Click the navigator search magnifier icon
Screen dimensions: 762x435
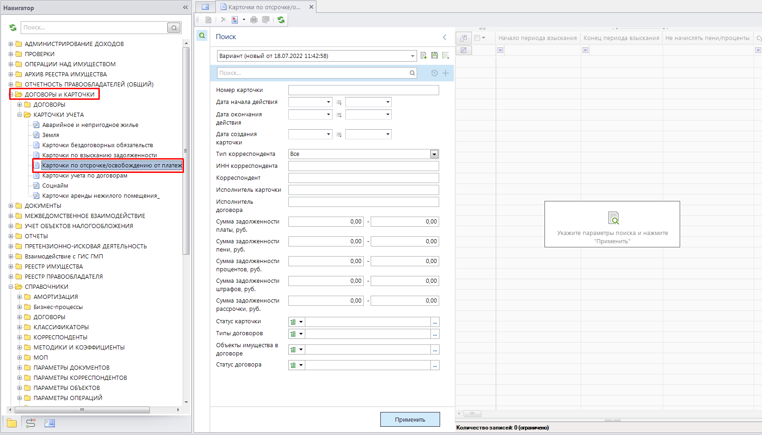pyautogui.click(x=174, y=28)
